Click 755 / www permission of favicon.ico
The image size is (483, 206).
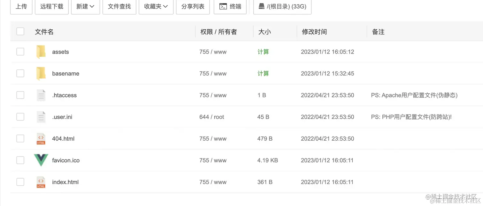(x=213, y=160)
